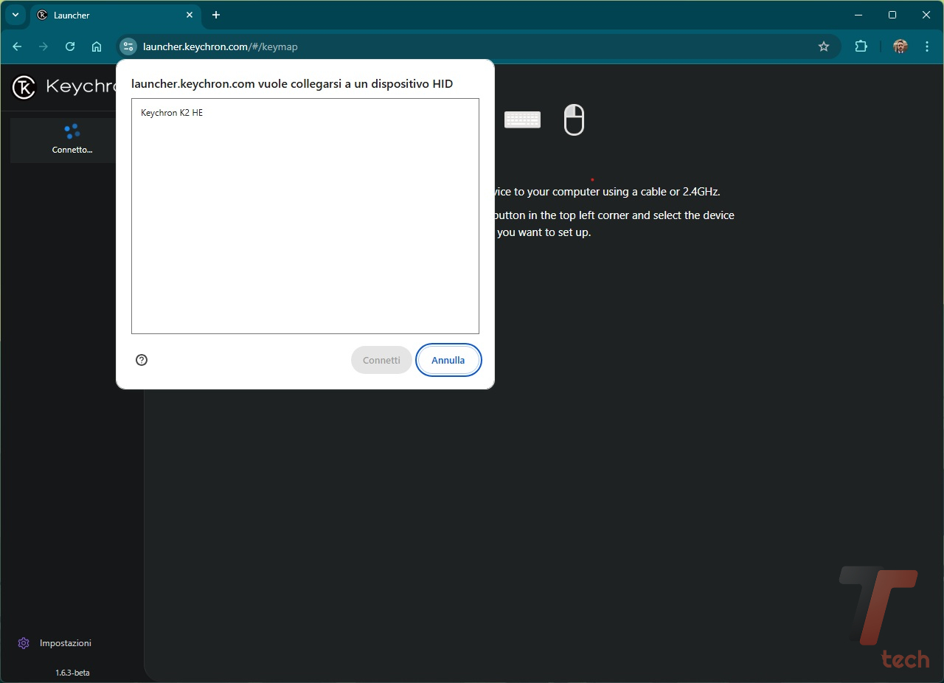Open Chrome three-dot menu
The width and height of the screenshot is (944, 683).
pos(927,46)
